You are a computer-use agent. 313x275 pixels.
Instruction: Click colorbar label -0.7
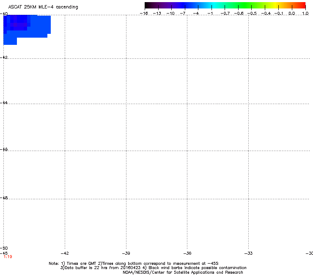pos(225,14)
